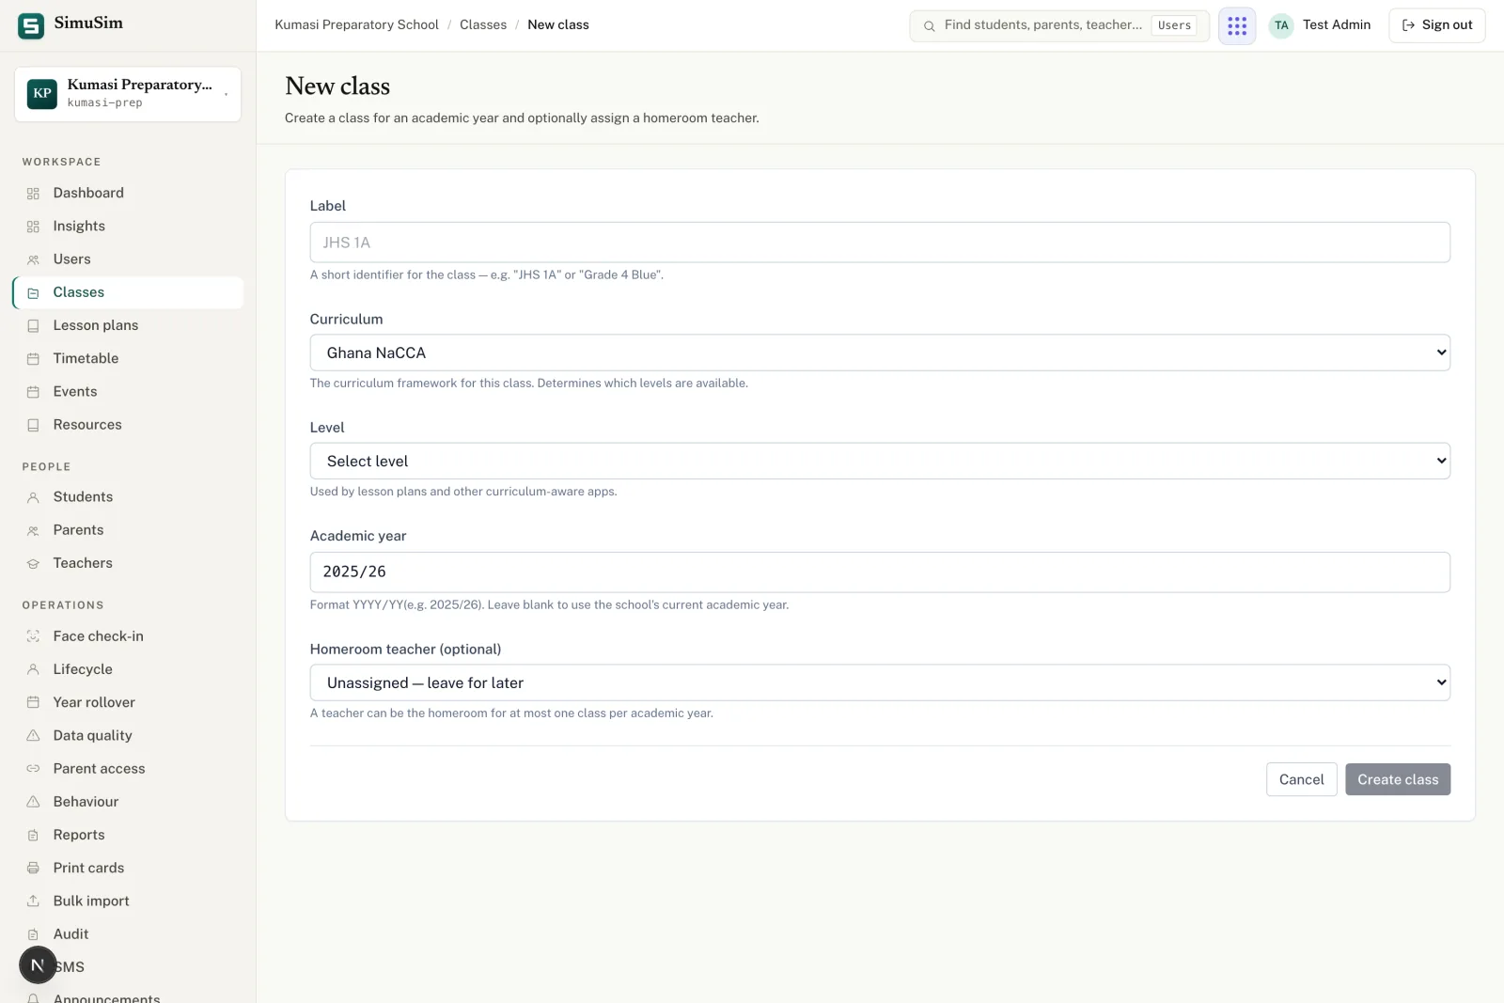Click the Users scope tag in search

click(1174, 25)
